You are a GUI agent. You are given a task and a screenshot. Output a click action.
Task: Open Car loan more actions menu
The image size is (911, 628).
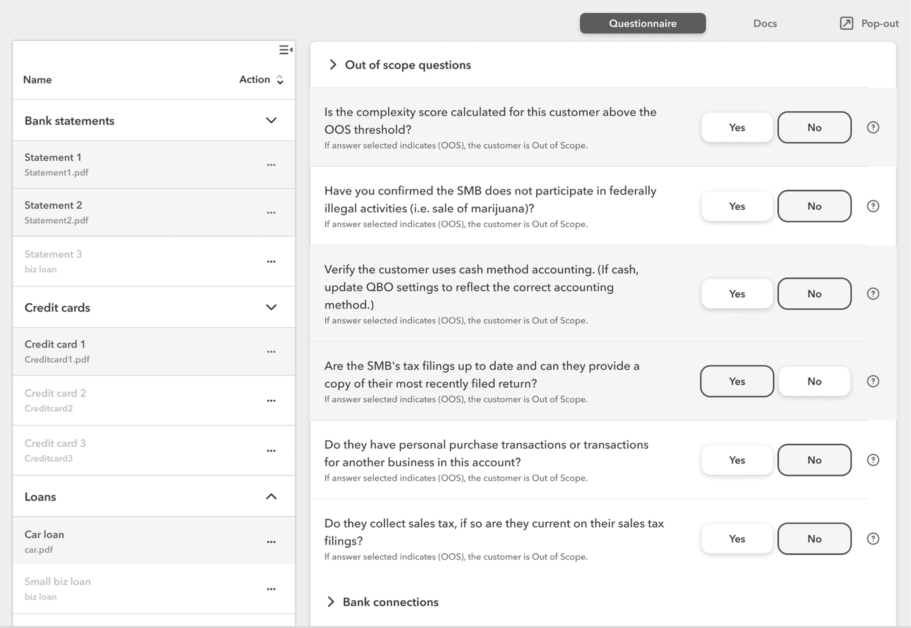(x=271, y=542)
